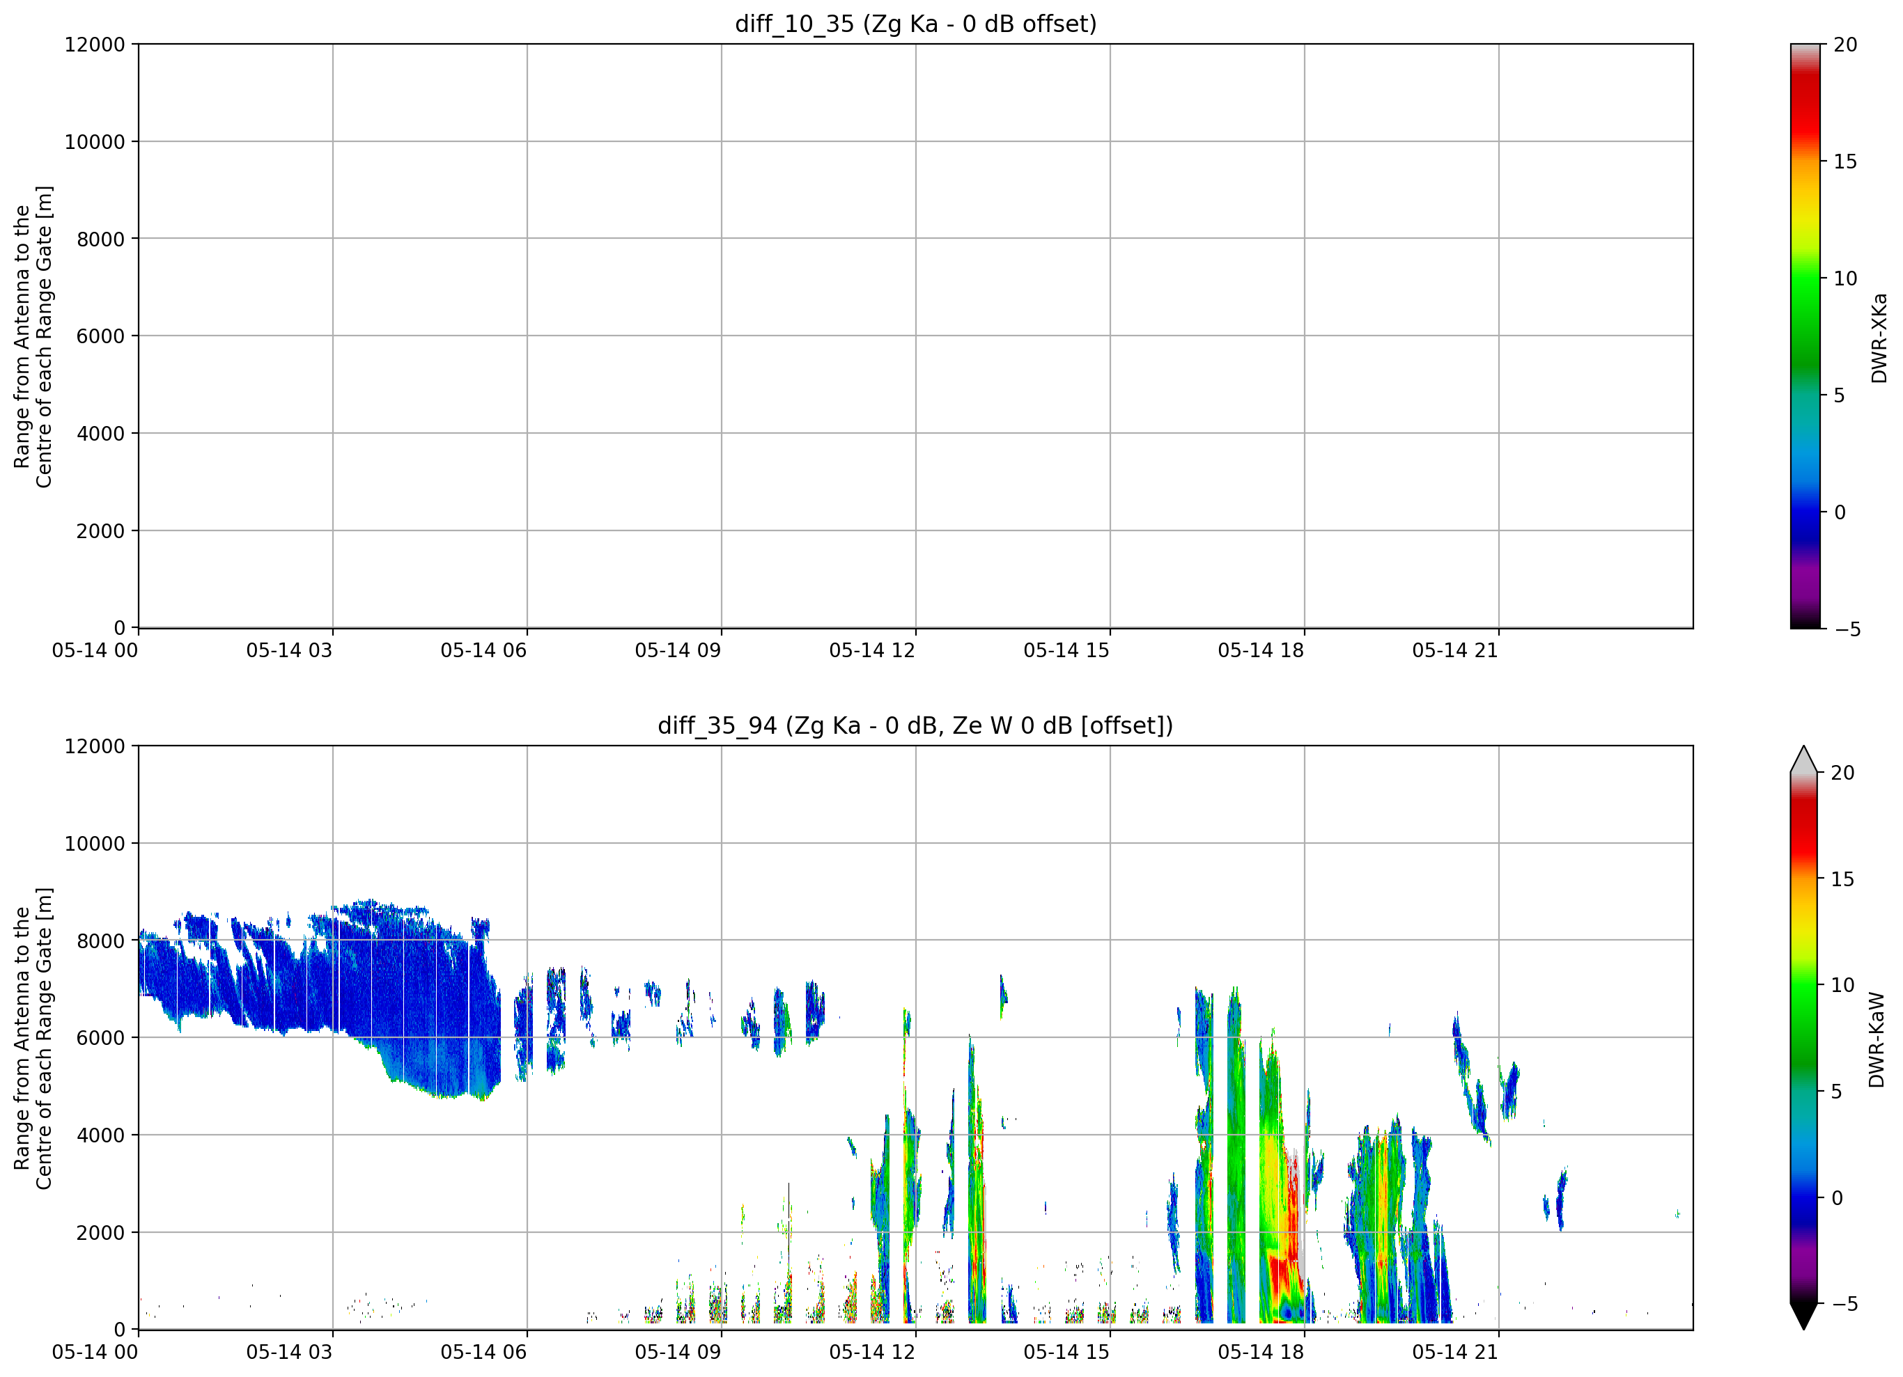
Task: Click 05-14 00 x-tick under bottom plot
Action: [x=95, y=1353]
